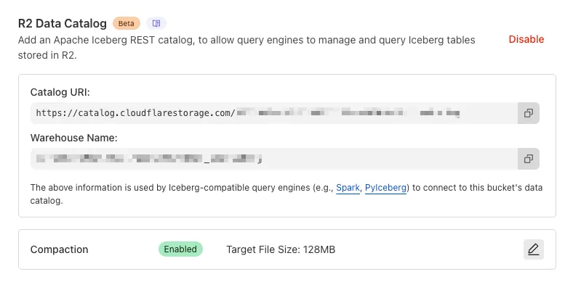Click the Target File Size: 128MB text

point(281,249)
